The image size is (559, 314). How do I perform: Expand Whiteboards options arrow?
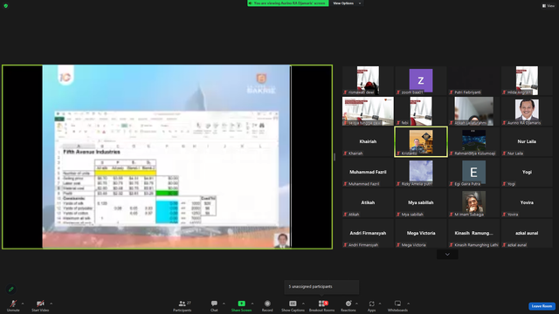408,304
